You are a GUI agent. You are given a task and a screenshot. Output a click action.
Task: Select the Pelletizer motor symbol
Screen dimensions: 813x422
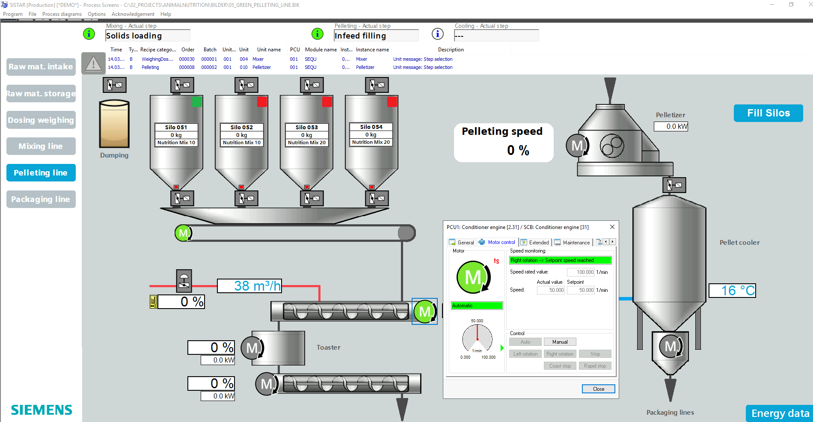click(577, 146)
